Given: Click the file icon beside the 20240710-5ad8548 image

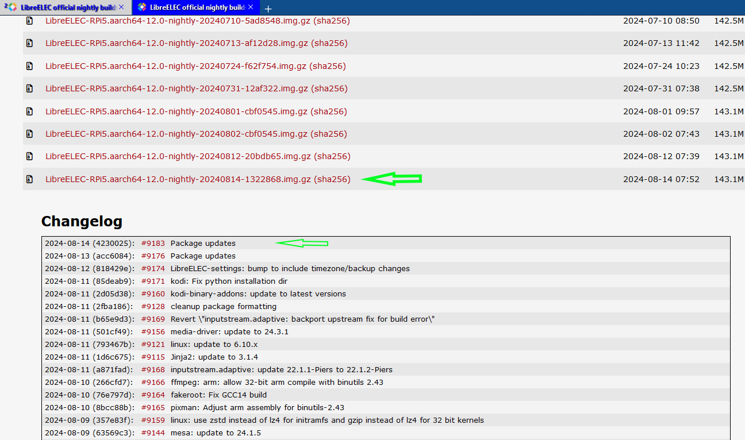Looking at the screenshot, I should pyautogui.click(x=29, y=21).
